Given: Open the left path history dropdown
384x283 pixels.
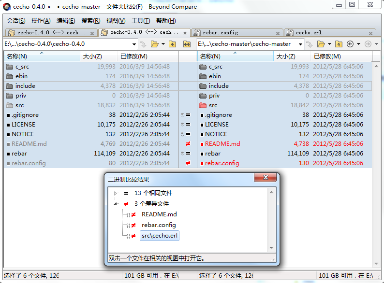Looking at the screenshot, I should coord(134,44).
